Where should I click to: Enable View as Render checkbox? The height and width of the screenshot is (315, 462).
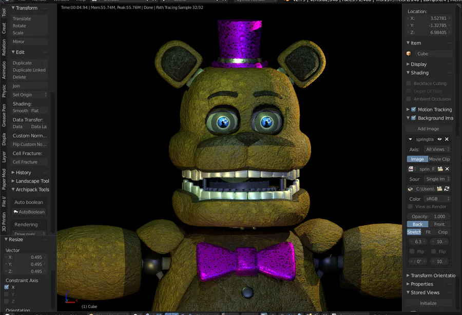point(410,206)
